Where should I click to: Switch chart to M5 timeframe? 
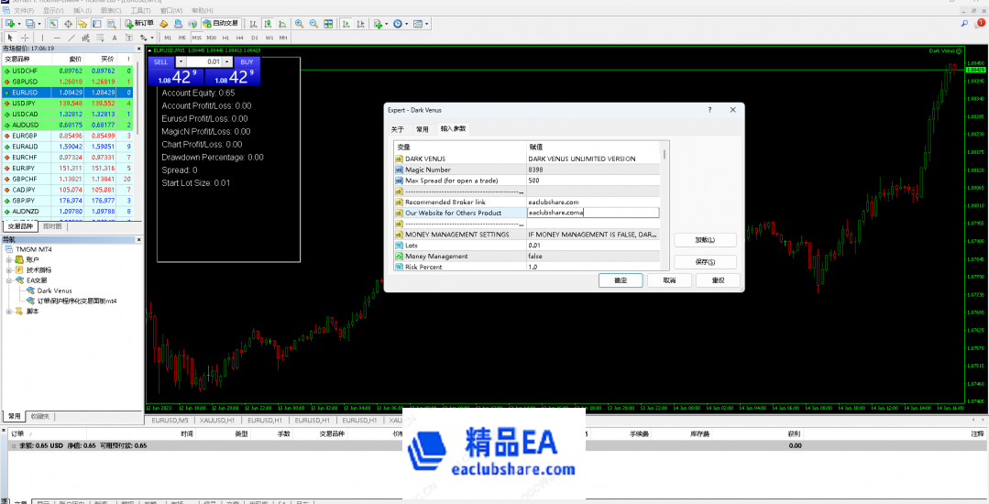coord(182,38)
